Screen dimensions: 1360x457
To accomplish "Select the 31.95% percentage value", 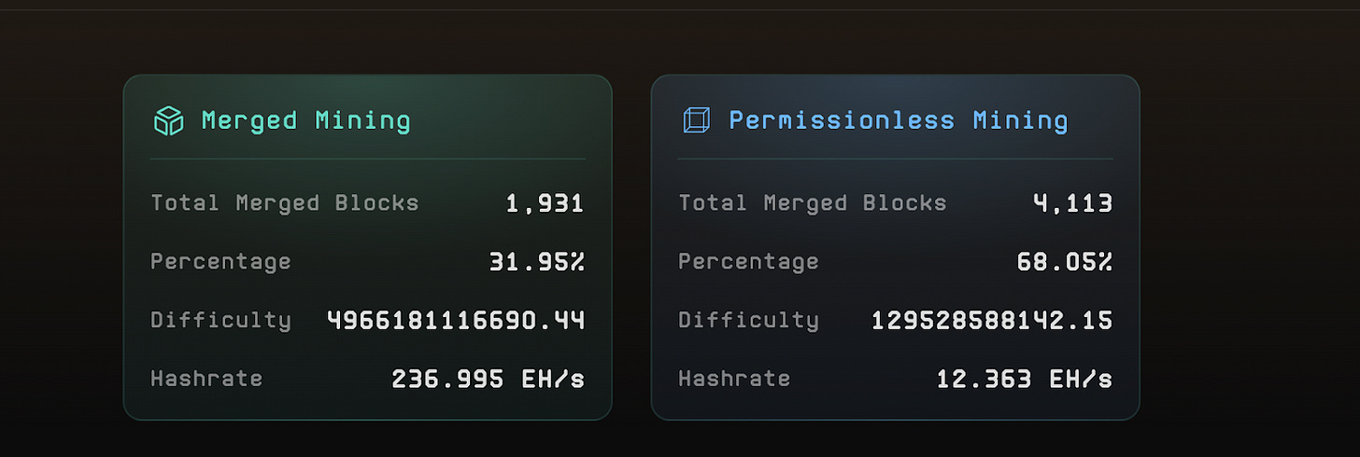I will click(537, 262).
